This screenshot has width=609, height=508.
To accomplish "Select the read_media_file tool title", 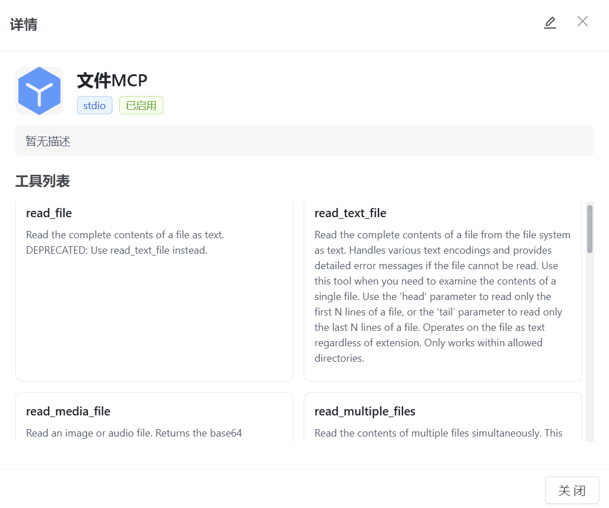I will [x=68, y=411].
